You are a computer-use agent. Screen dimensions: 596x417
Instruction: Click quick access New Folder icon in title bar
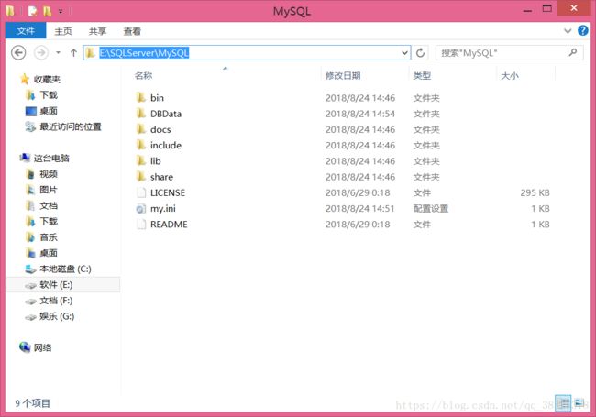tap(47, 11)
